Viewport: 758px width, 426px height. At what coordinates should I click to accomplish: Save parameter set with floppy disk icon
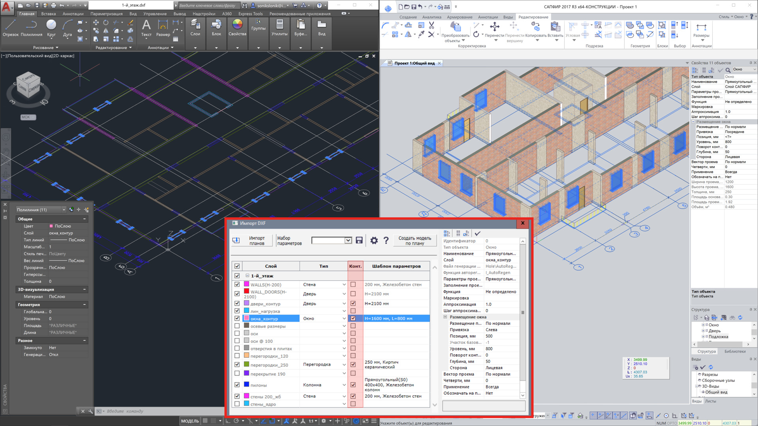(359, 240)
